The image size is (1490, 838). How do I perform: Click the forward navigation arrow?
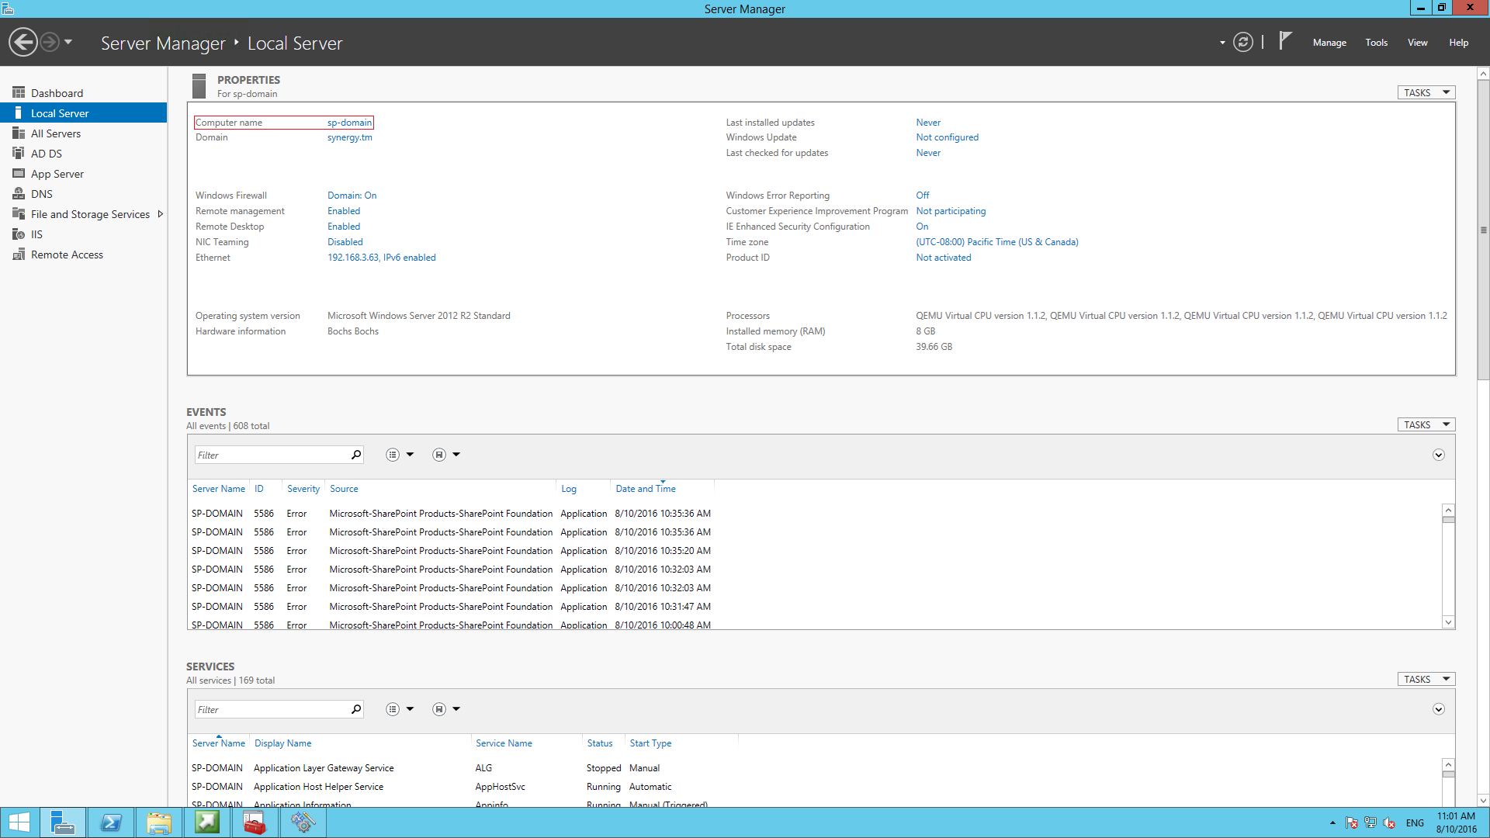coord(50,42)
